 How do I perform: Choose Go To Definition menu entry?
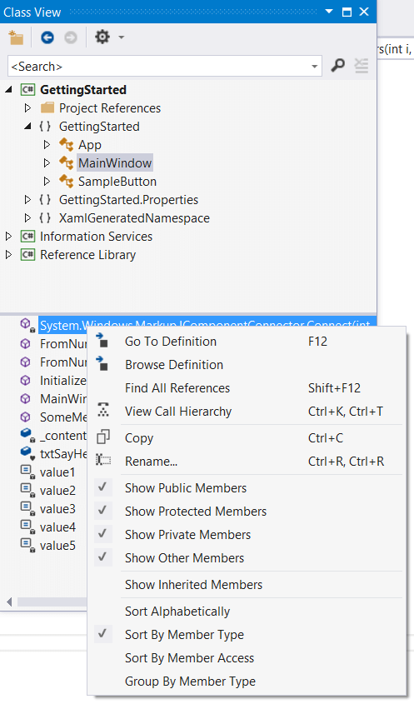(247, 342)
